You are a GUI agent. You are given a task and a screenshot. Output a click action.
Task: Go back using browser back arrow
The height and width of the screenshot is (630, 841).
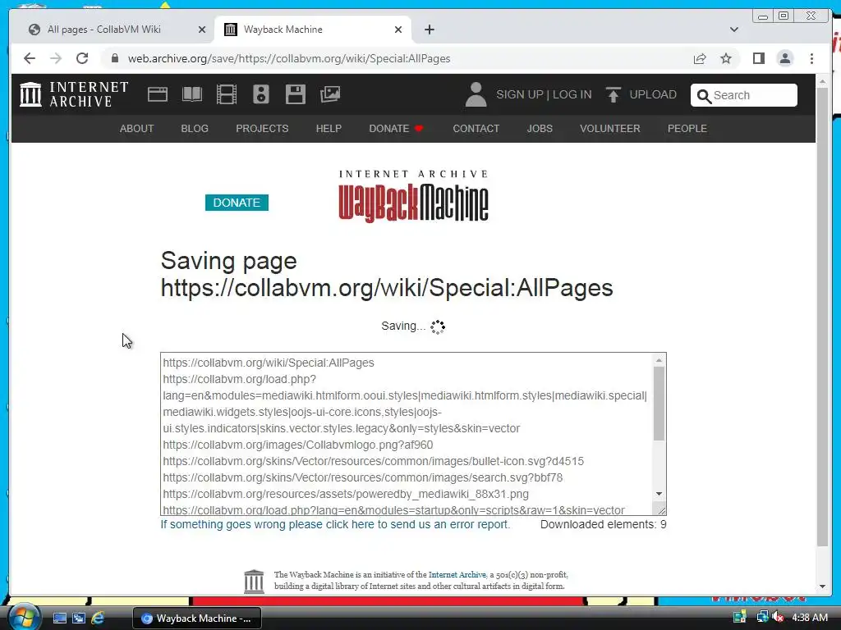coord(30,58)
